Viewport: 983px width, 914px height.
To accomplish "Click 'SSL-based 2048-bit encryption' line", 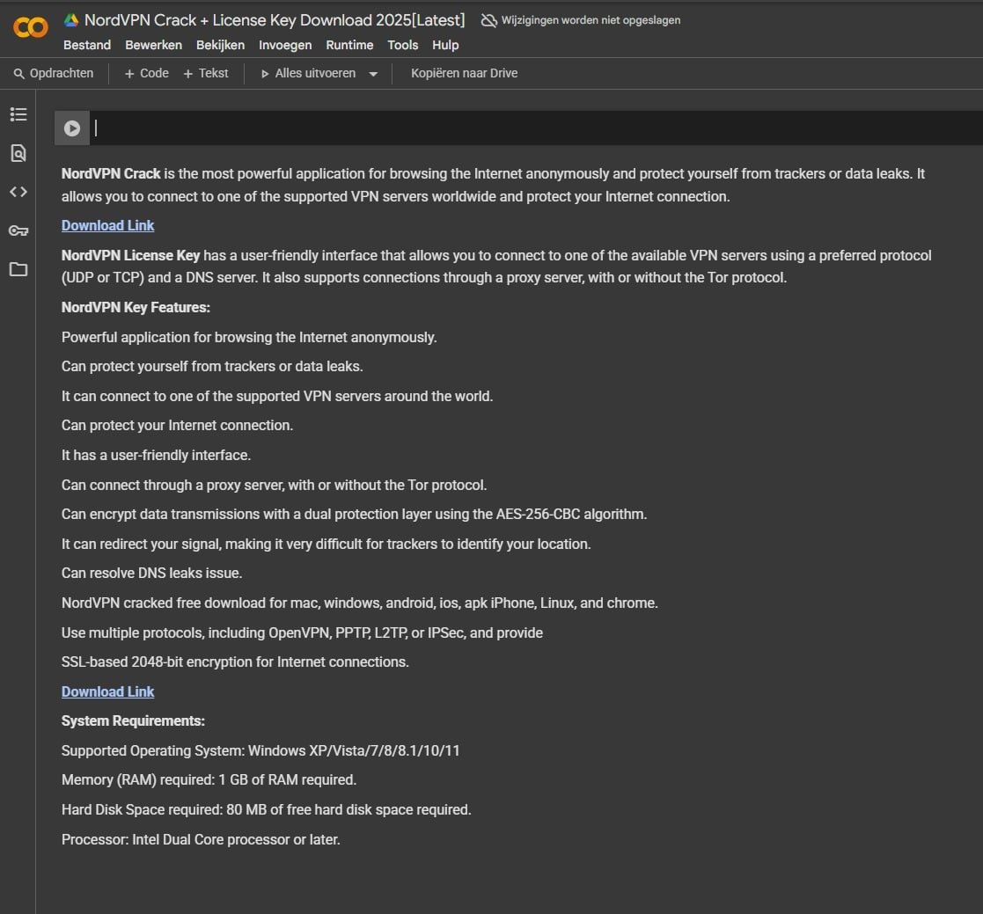I will point(235,662).
